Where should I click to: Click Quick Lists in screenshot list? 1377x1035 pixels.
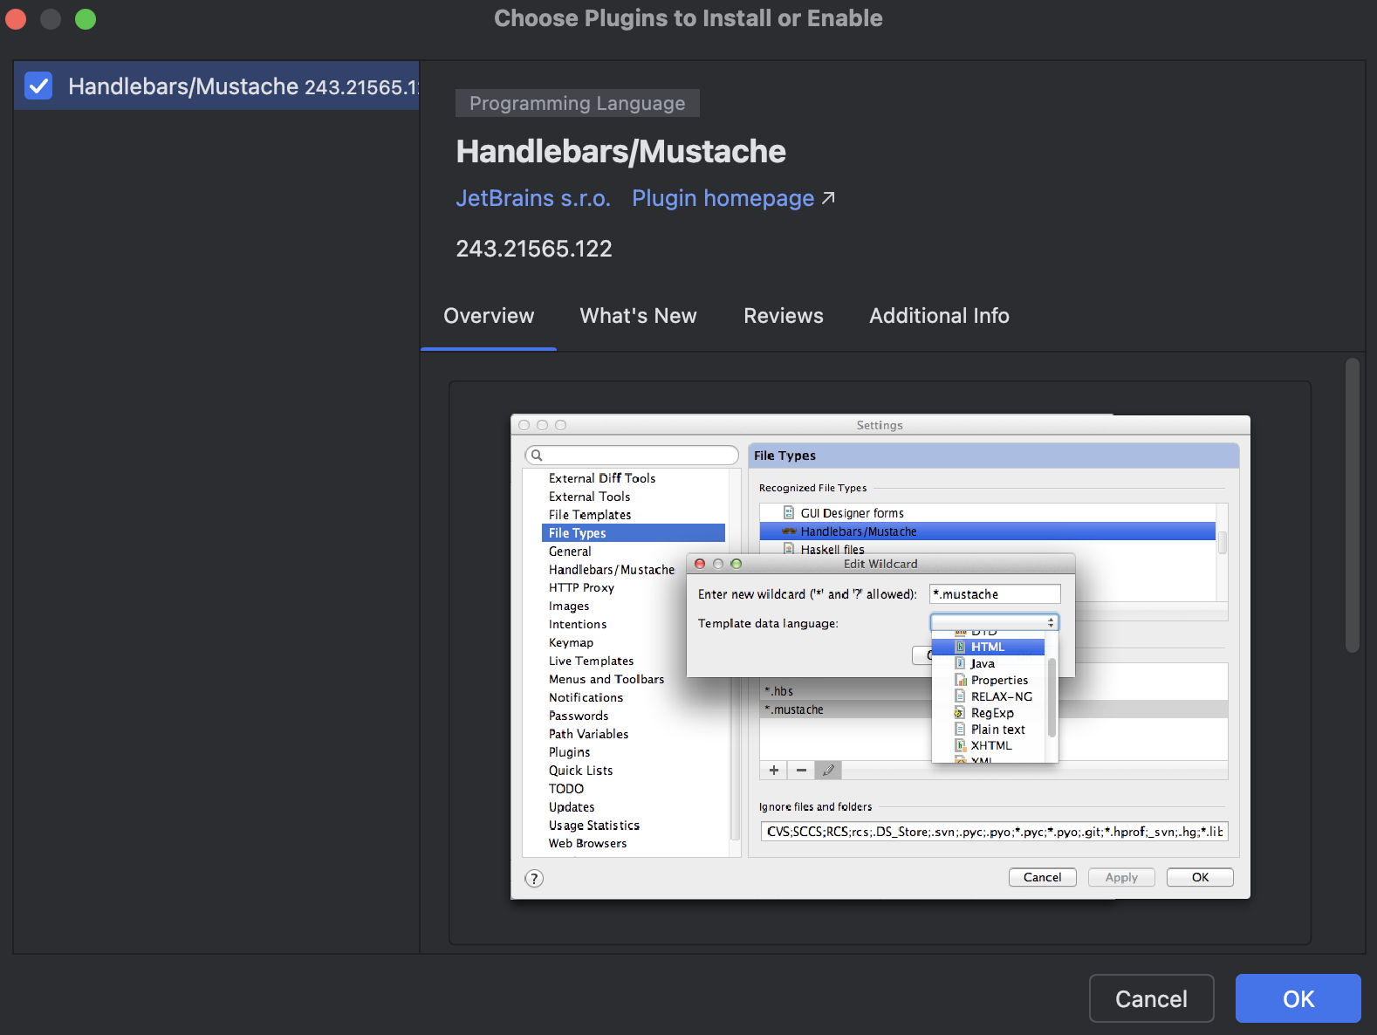[580, 771]
